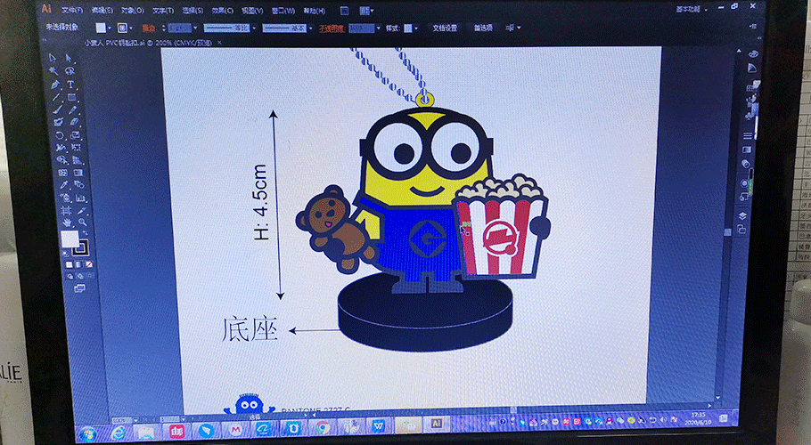
Task: Expand the fill color dropdown in control bar
Action: (110, 28)
